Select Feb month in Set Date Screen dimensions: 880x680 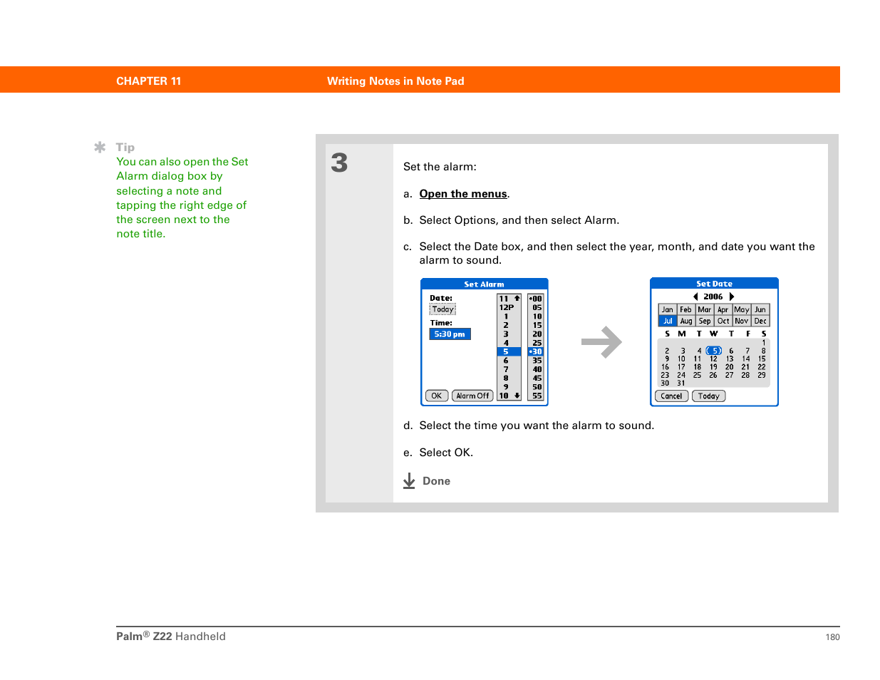[686, 309]
